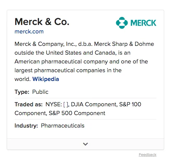Click the 'Traded as:' field label

(29, 104)
